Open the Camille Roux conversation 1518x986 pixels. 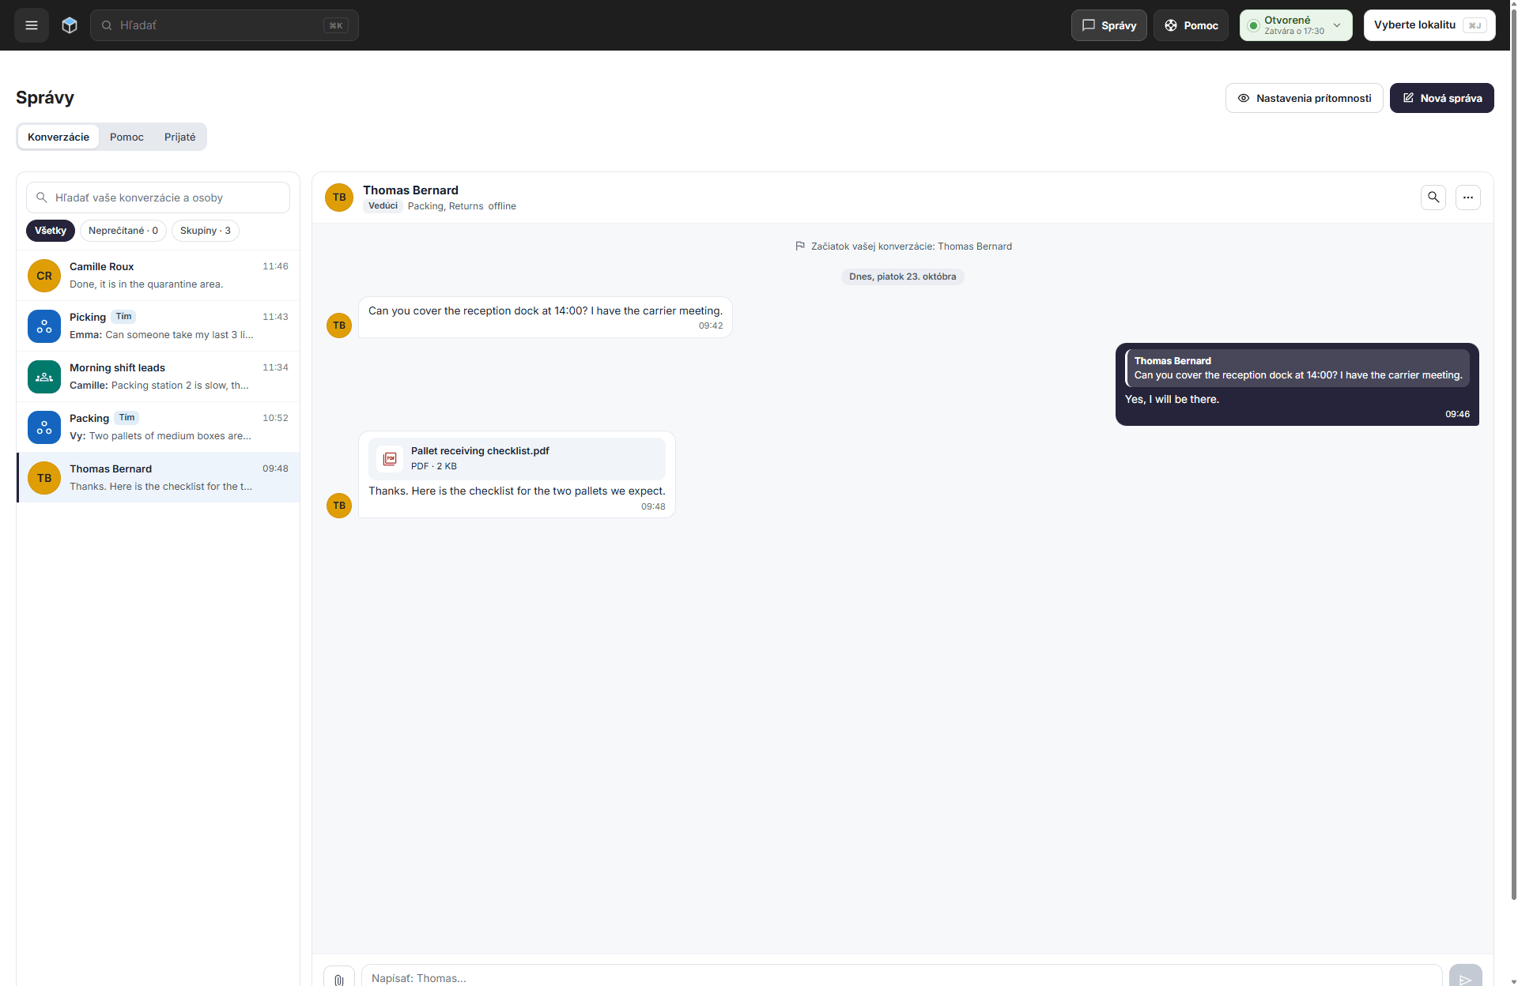[158, 276]
